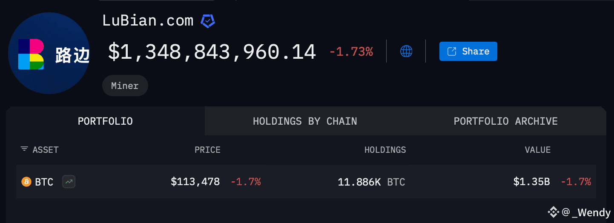Sort the table by VALUE column
This screenshot has height=223, width=614.
click(538, 150)
